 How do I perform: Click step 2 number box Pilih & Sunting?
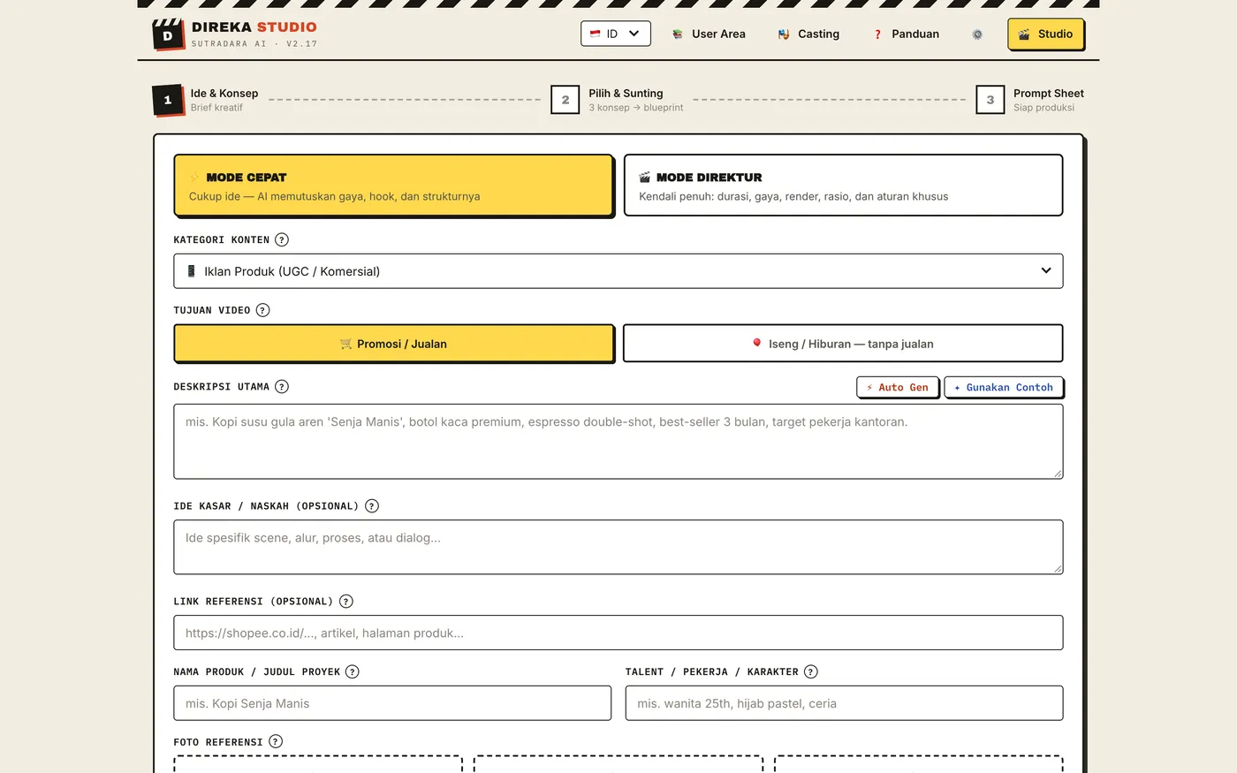pos(565,100)
